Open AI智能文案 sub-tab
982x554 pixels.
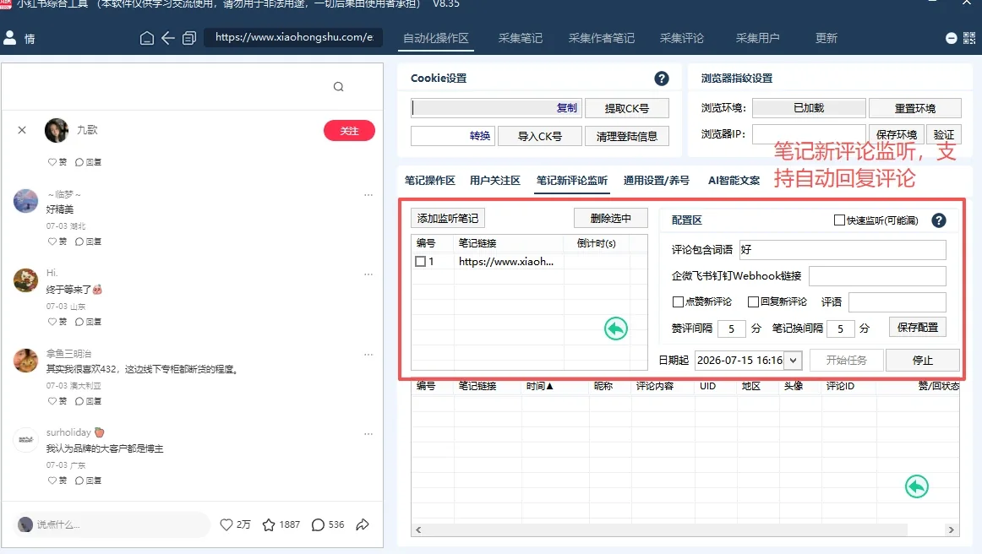tap(734, 180)
